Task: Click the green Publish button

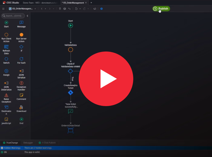Action: coord(161,9)
